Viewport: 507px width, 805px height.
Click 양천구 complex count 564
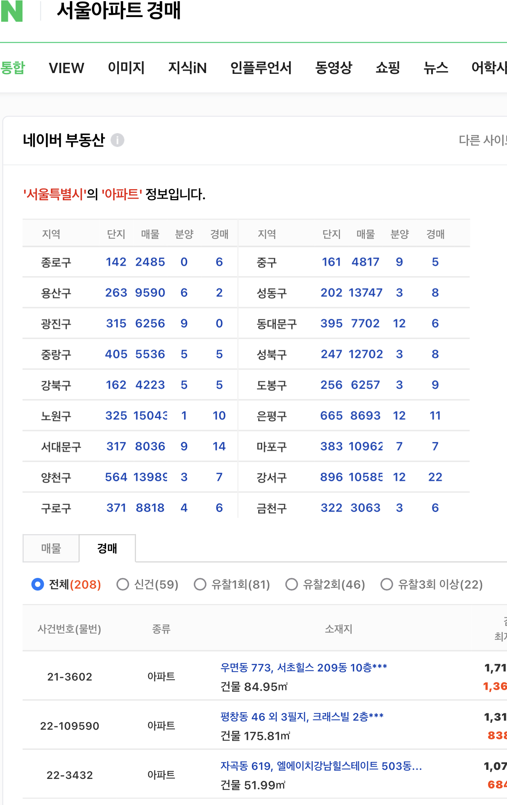click(116, 477)
